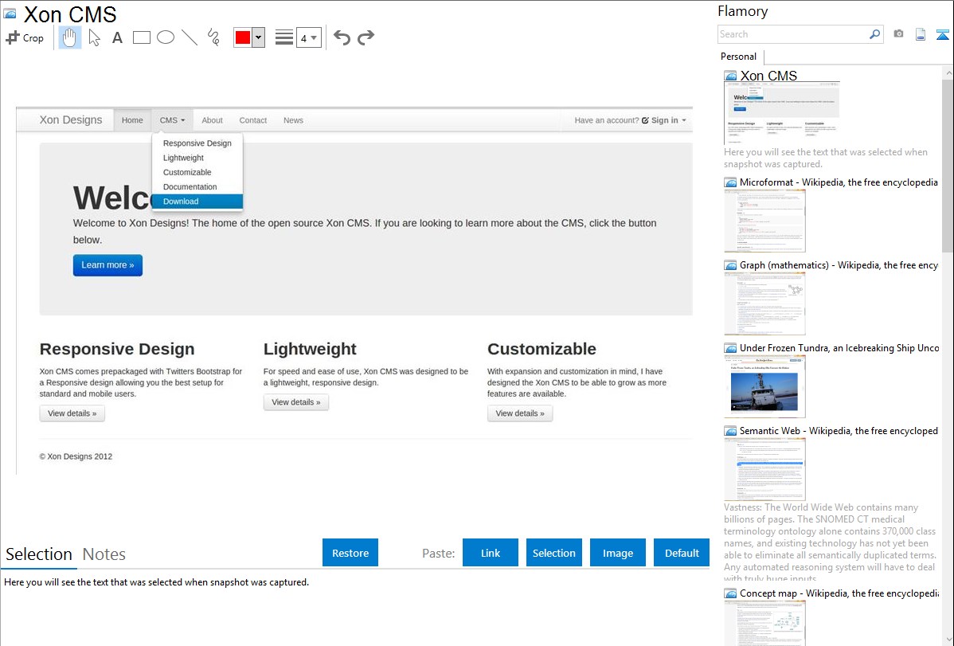Choose the text annotation tool
Viewport: 954px width, 646px height.
(x=117, y=37)
